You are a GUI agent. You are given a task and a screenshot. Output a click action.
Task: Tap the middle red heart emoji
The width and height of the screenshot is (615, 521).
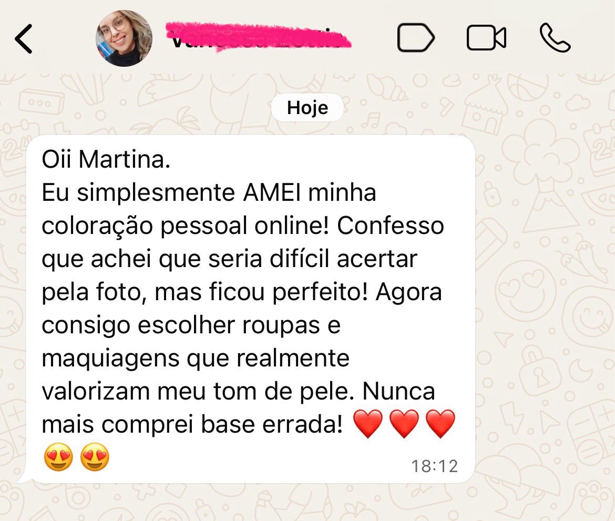click(x=404, y=424)
